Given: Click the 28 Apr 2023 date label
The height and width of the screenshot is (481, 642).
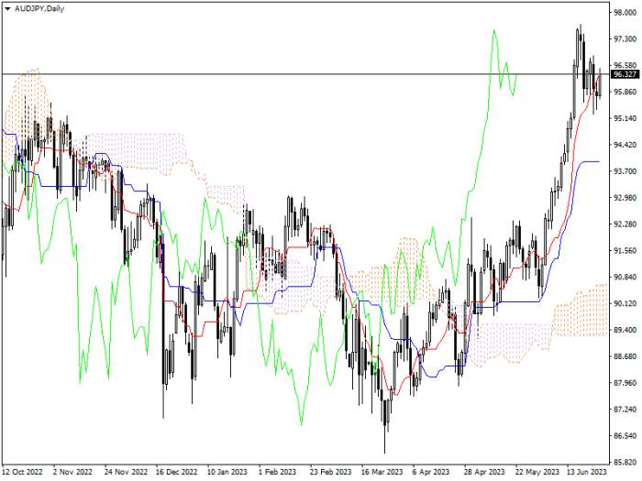Looking at the screenshot, I should point(484,472).
